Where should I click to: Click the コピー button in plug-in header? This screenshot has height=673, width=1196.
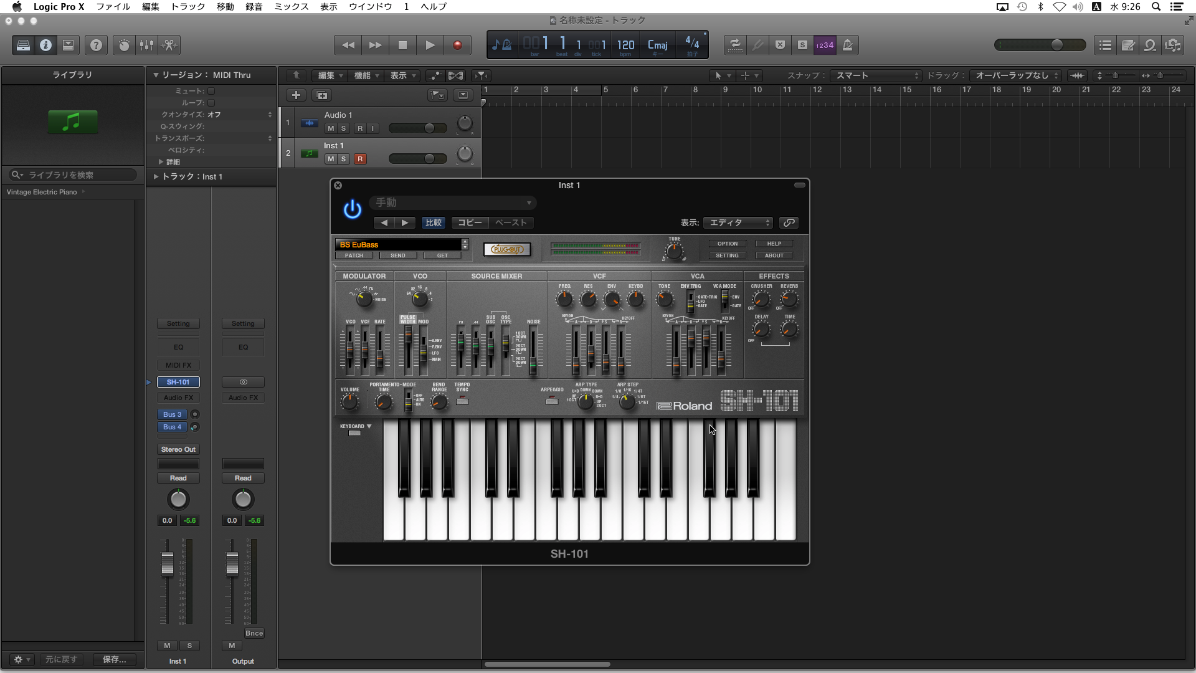tap(470, 222)
